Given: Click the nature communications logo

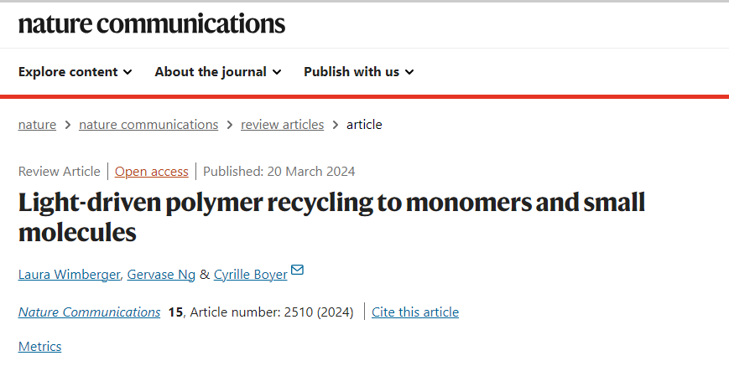Looking at the screenshot, I should (x=152, y=24).
